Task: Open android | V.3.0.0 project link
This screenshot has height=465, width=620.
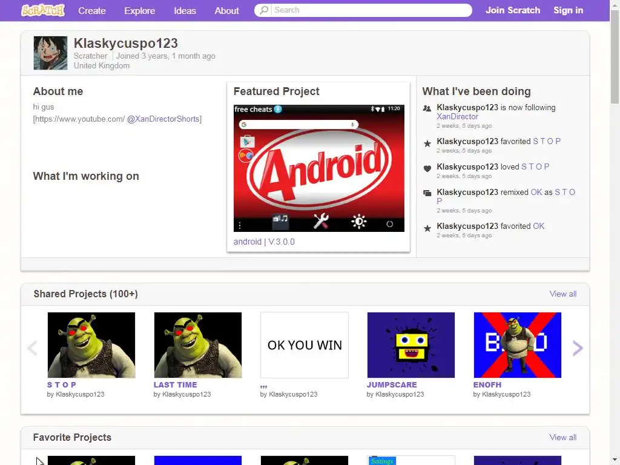Action: tap(264, 242)
